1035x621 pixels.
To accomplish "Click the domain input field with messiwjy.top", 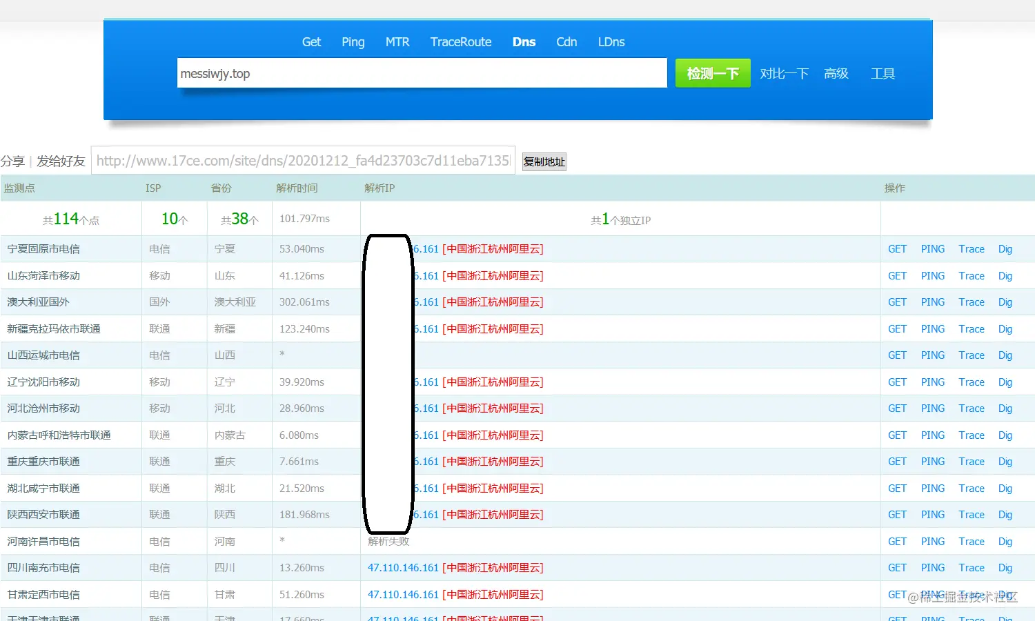I will [422, 73].
